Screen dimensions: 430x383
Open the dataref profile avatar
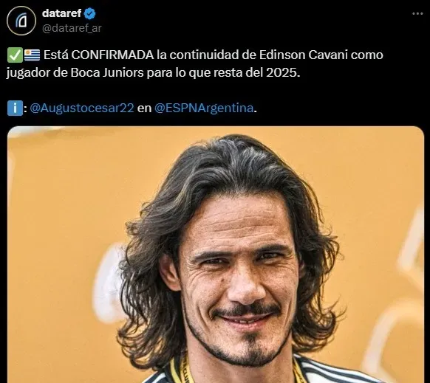coord(21,21)
